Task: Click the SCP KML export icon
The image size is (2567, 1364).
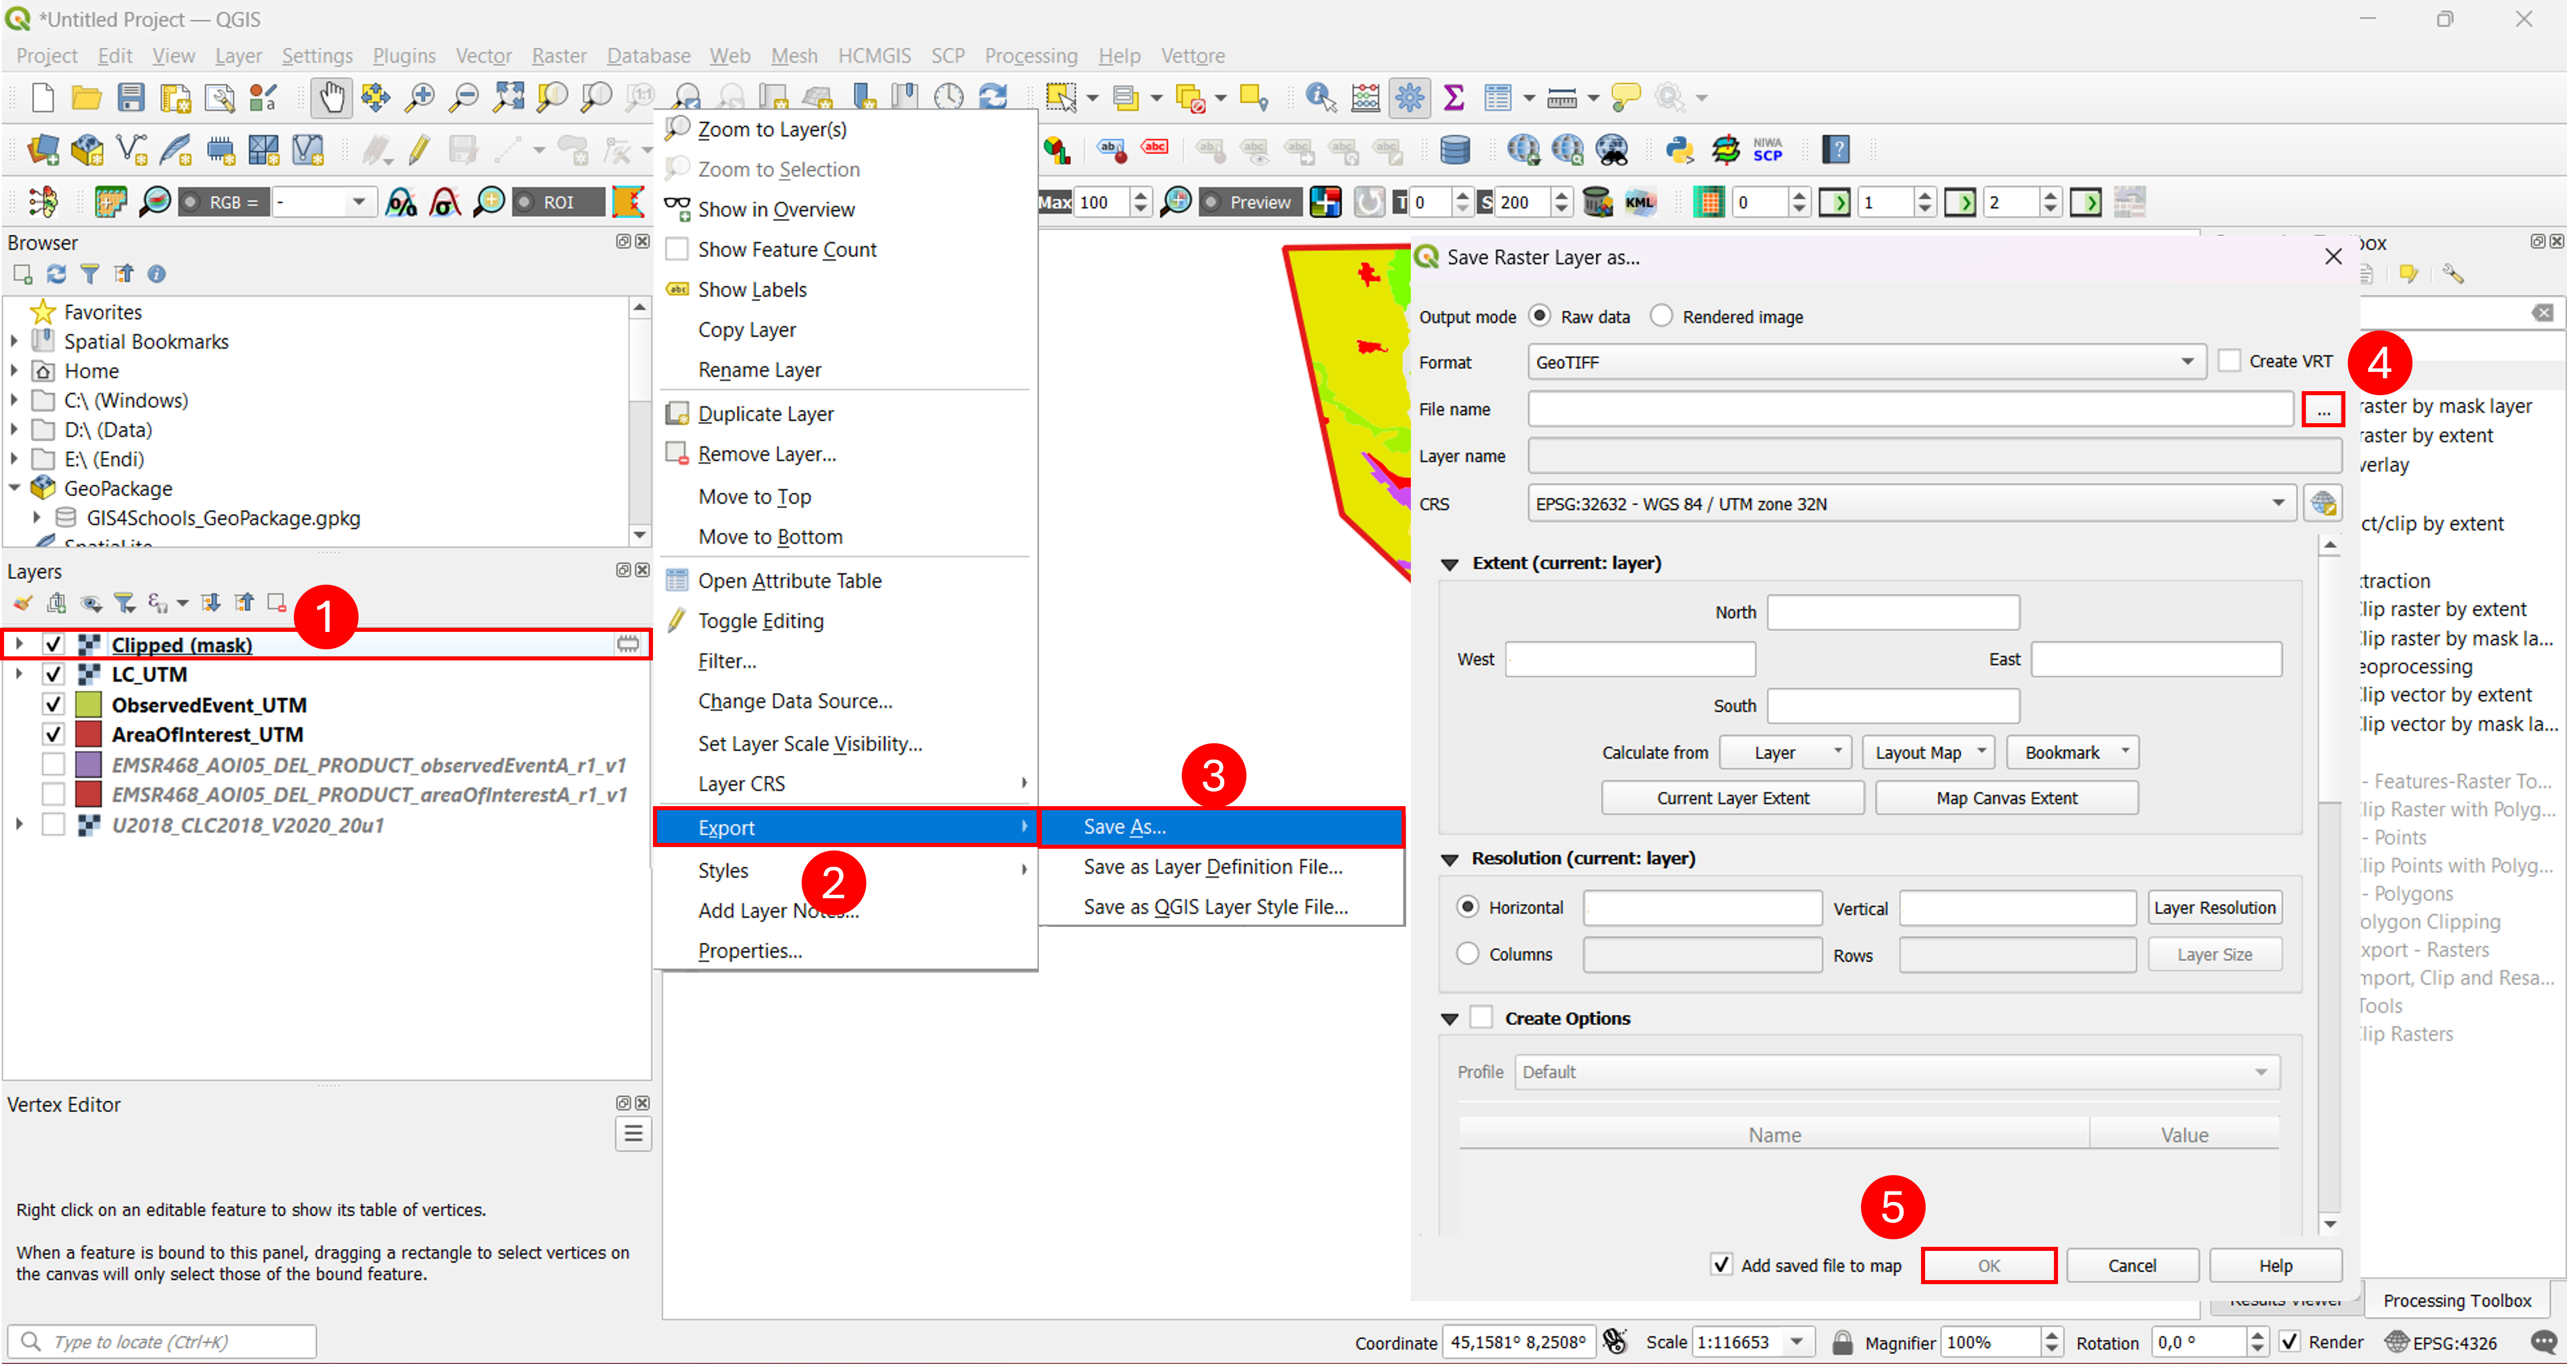Action: [1640, 202]
